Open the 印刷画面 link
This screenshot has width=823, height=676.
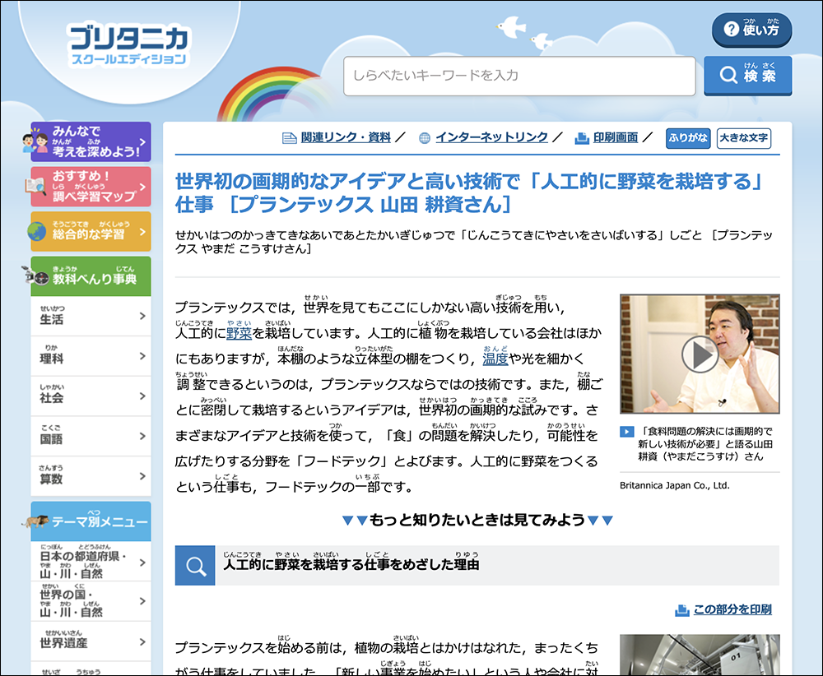click(x=616, y=137)
